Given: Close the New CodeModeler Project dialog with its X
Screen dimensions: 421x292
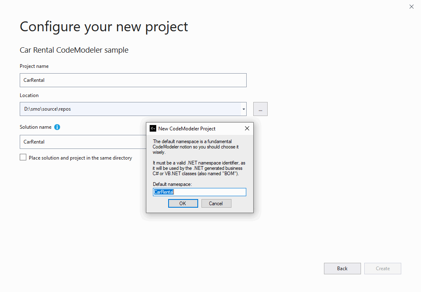Looking at the screenshot, I should click(247, 128).
